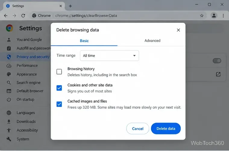Image resolution: width=229 pixels, height=151 pixels.
Task: Toggle the switch behind the dialog
Action: (217, 61)
